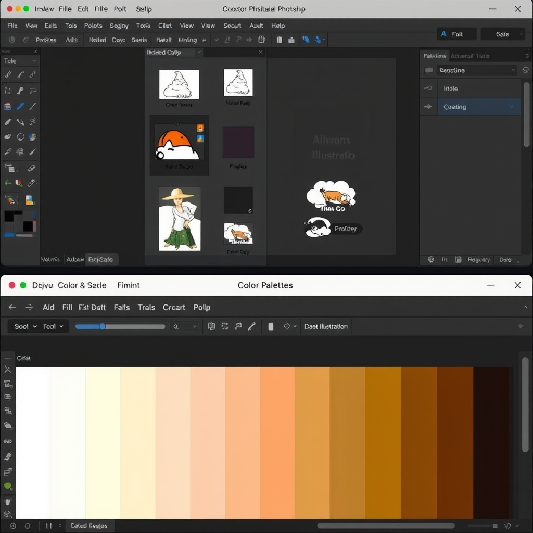This screenshot has width=533, height=533.
Task: Click the Falt button
Action: [x=456, y=34]
